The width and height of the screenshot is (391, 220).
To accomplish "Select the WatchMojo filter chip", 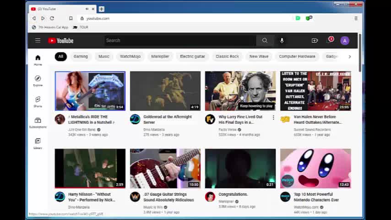I will [x=130, y=56].
